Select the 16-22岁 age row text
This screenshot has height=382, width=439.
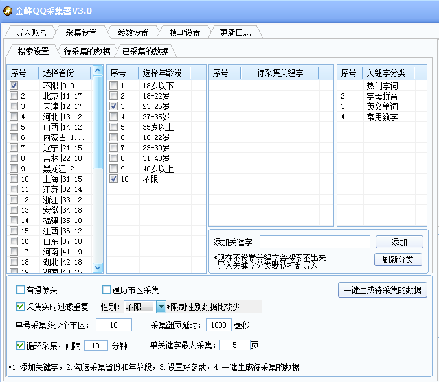[x=156, y=137]
